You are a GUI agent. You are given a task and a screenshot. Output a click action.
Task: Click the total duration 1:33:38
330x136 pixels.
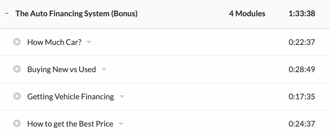(302, 13)
